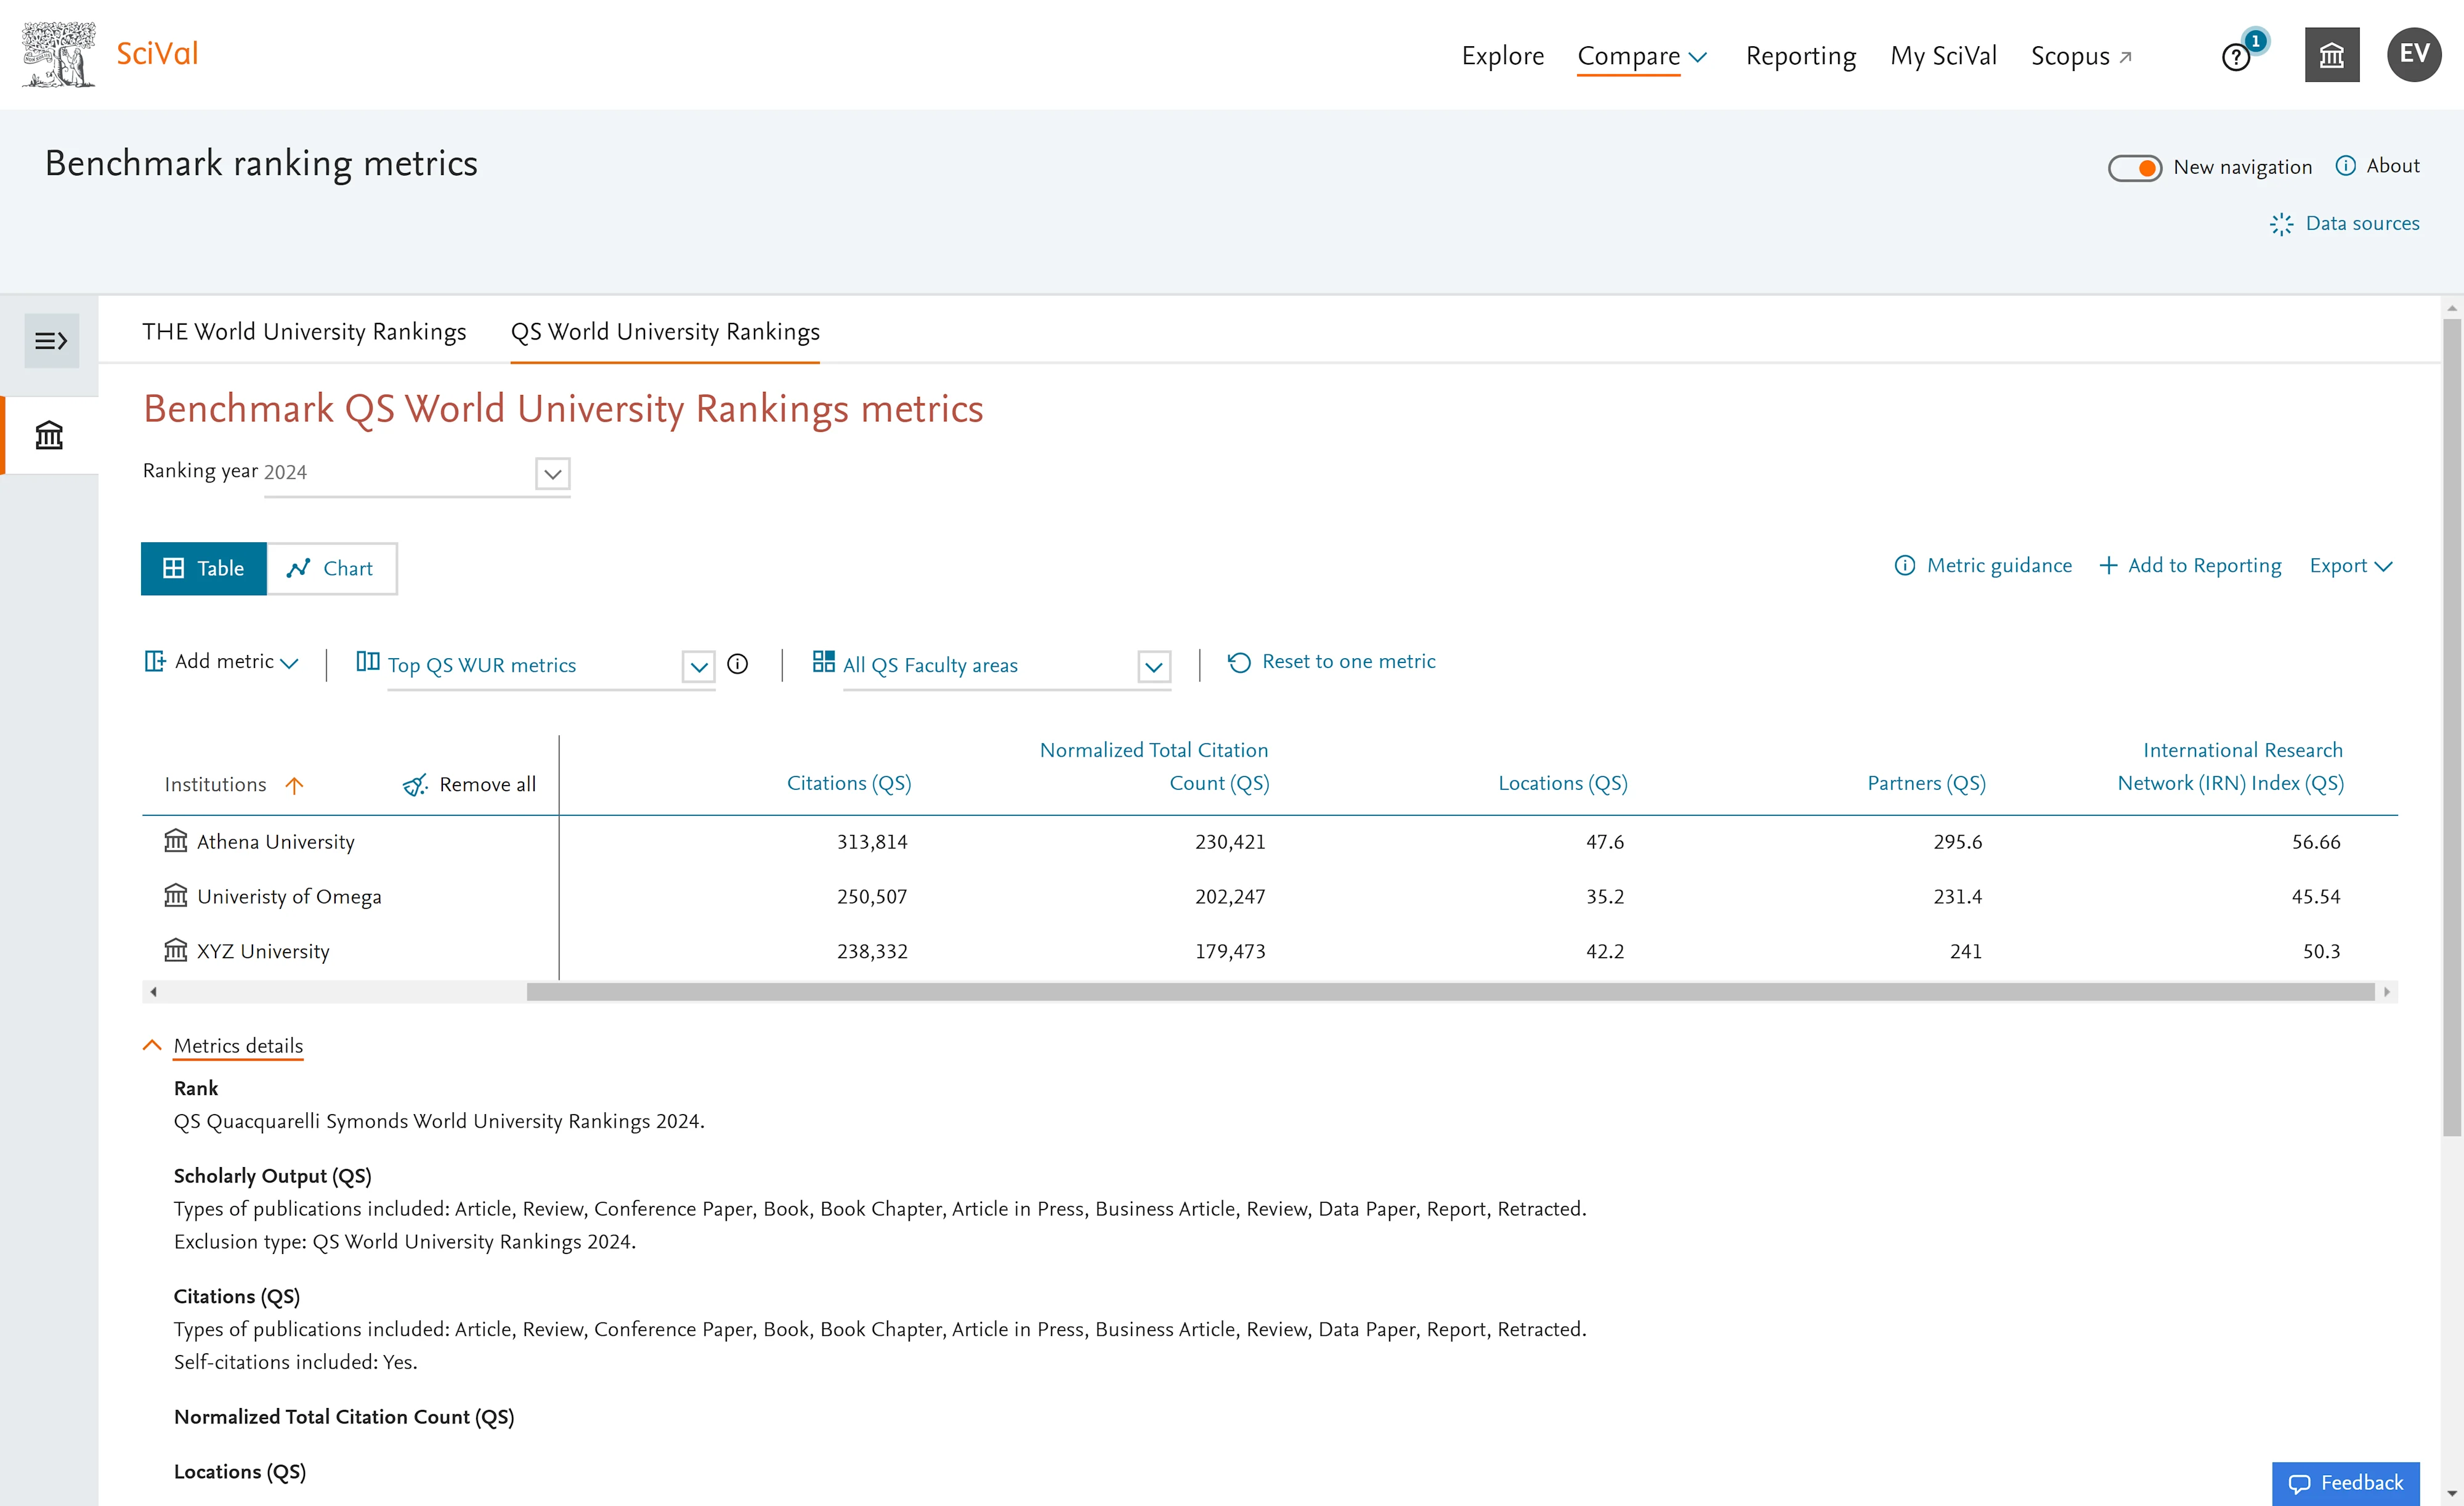Click the info icon beside Top QS WUR metrics
The width and height of the screenshot is (2464, 1506).
tap(737, 664)
